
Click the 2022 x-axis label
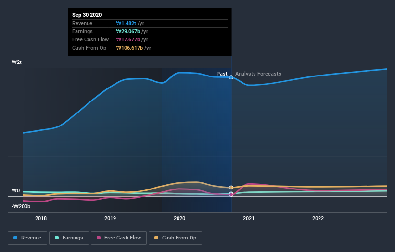[318, 218]
